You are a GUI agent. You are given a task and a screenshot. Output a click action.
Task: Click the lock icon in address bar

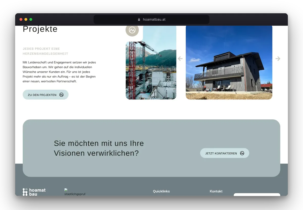pos(139,19)
